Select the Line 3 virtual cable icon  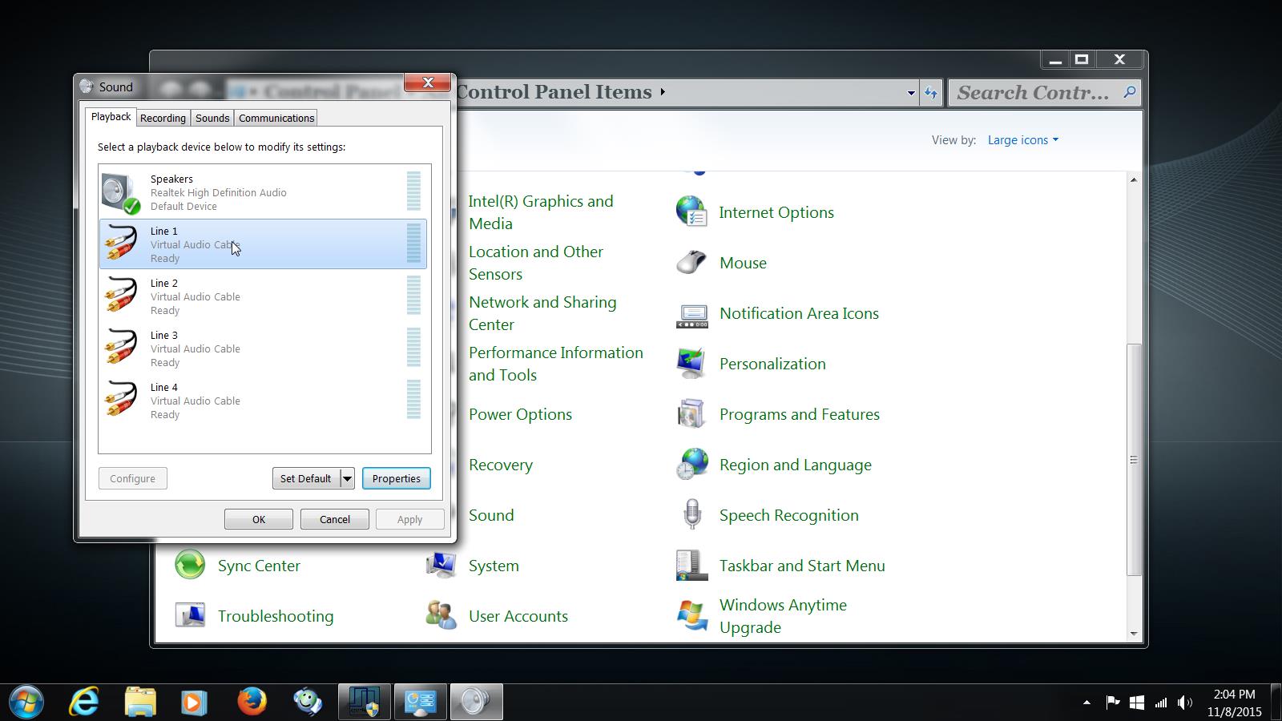(120, 348)
